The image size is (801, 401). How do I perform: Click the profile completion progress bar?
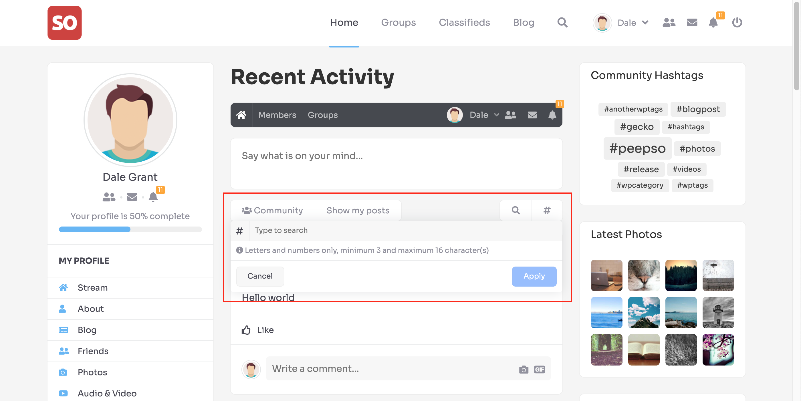130,229
